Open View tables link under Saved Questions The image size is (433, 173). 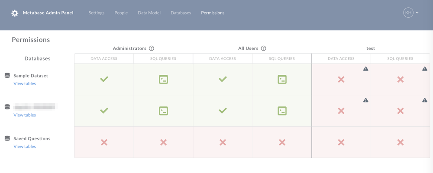(x=25, y=147)
